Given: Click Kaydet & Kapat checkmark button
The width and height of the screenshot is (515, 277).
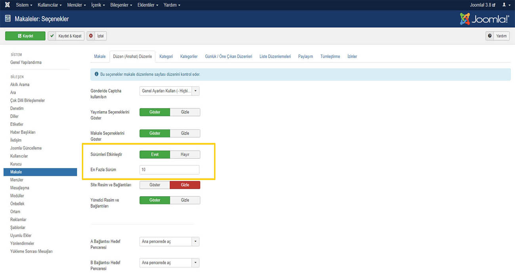Looking at the screenshot, I should click(66, 36).
